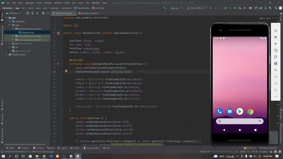Open Windows Start menu
283x159 pixels.
tap(3, 156)
